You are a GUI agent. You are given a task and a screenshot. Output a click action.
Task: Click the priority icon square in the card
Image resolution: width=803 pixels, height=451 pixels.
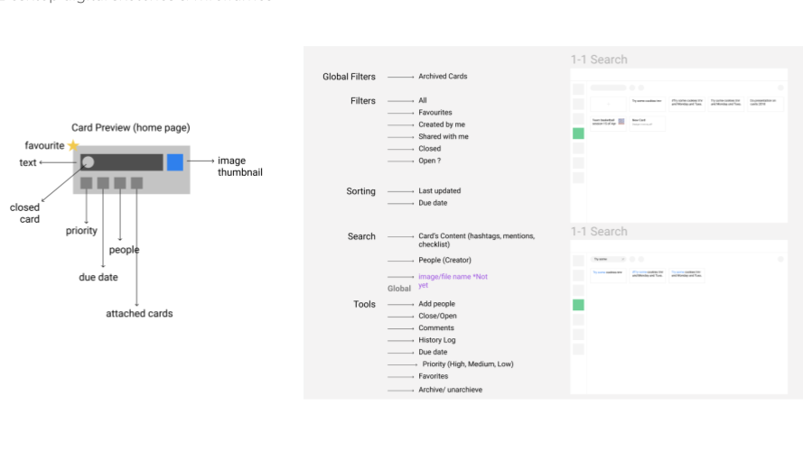(87, 183)
